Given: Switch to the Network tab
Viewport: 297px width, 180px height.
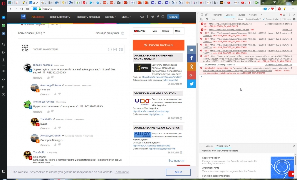Looking at the screenshot, I should [x=253, y=15].
